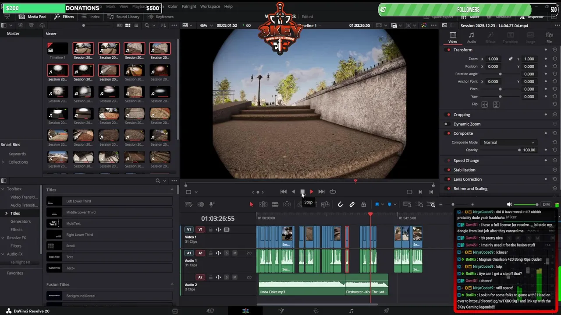Image resolution: width=561 pixels, height=315 pixels.
Task: Expand the Resolve FX tree
Action: click(3, 238)
